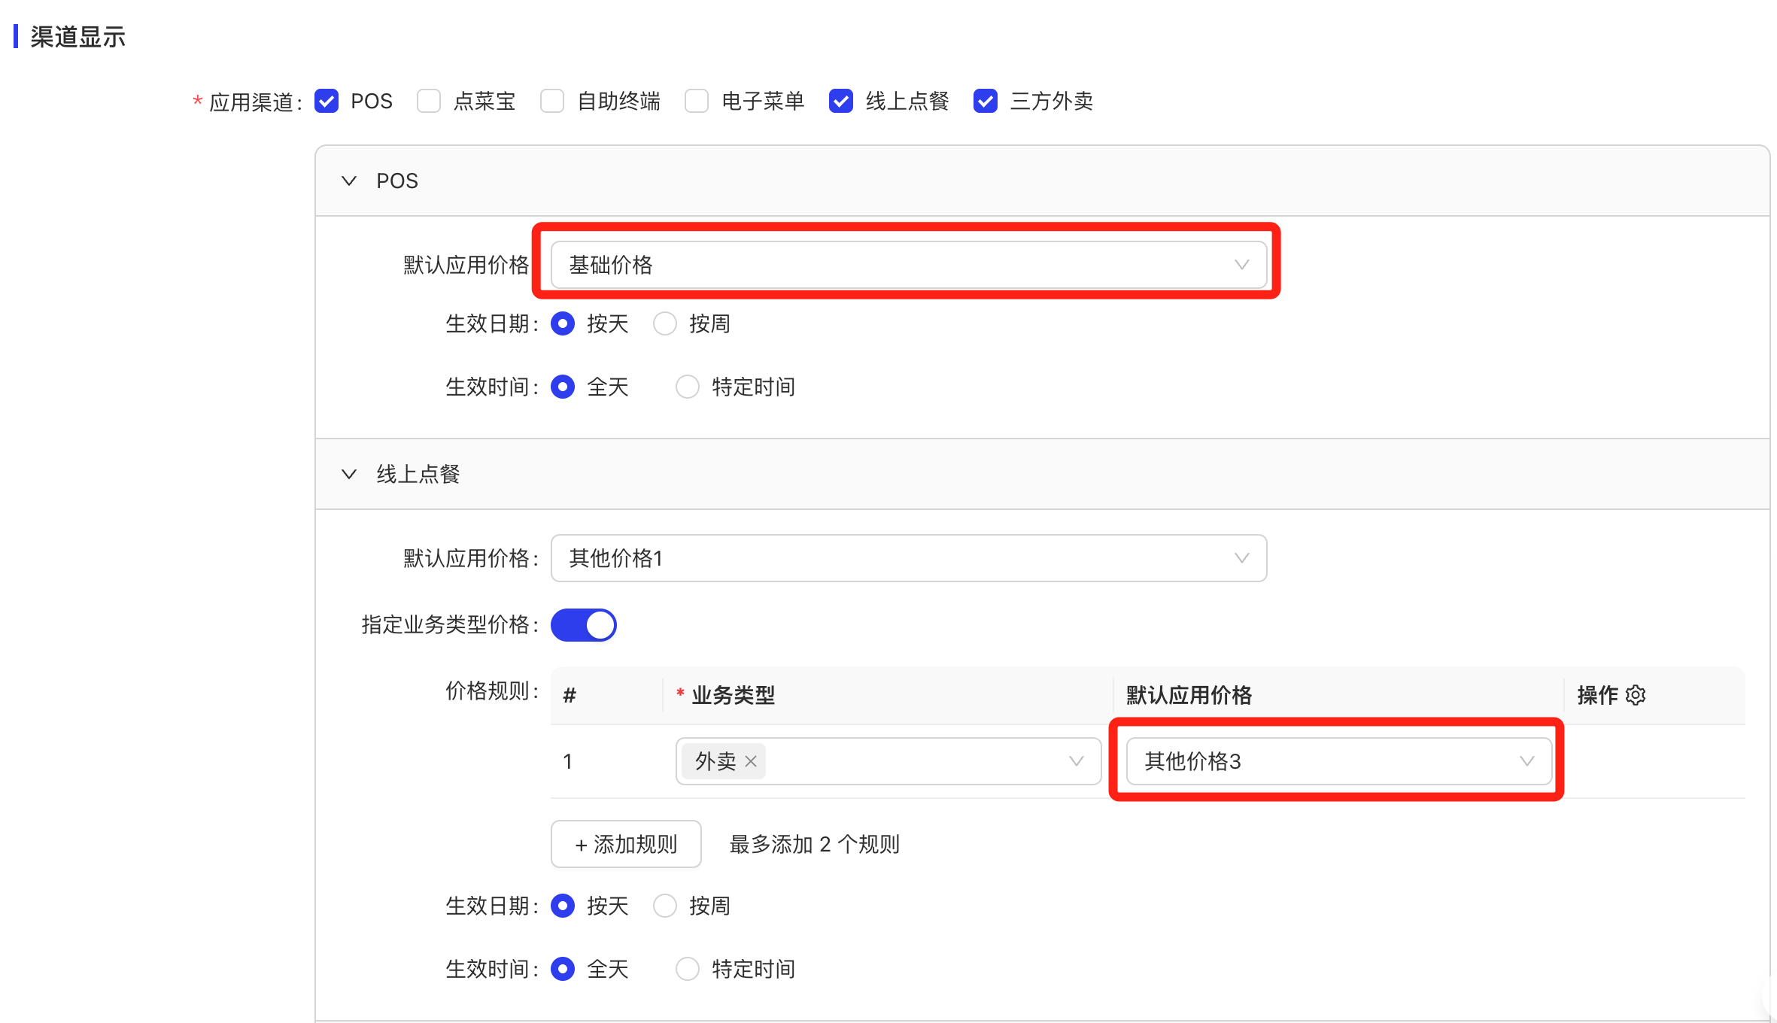The width and height of the screenshot is (1777, 1023).
Task: Open the 其他价格1 default price dropdown
Action: 908,558
